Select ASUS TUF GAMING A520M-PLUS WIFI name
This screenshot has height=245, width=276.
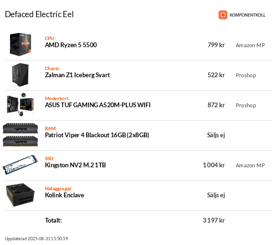98,105
